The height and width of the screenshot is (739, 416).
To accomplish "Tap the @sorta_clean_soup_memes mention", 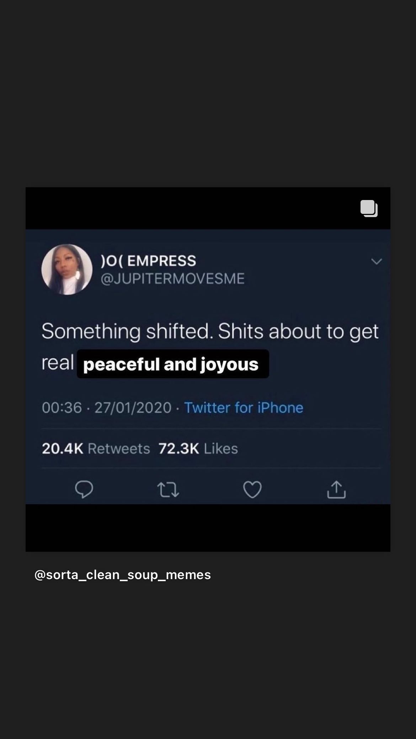I will pyautogui.click(x=123, y=575).
